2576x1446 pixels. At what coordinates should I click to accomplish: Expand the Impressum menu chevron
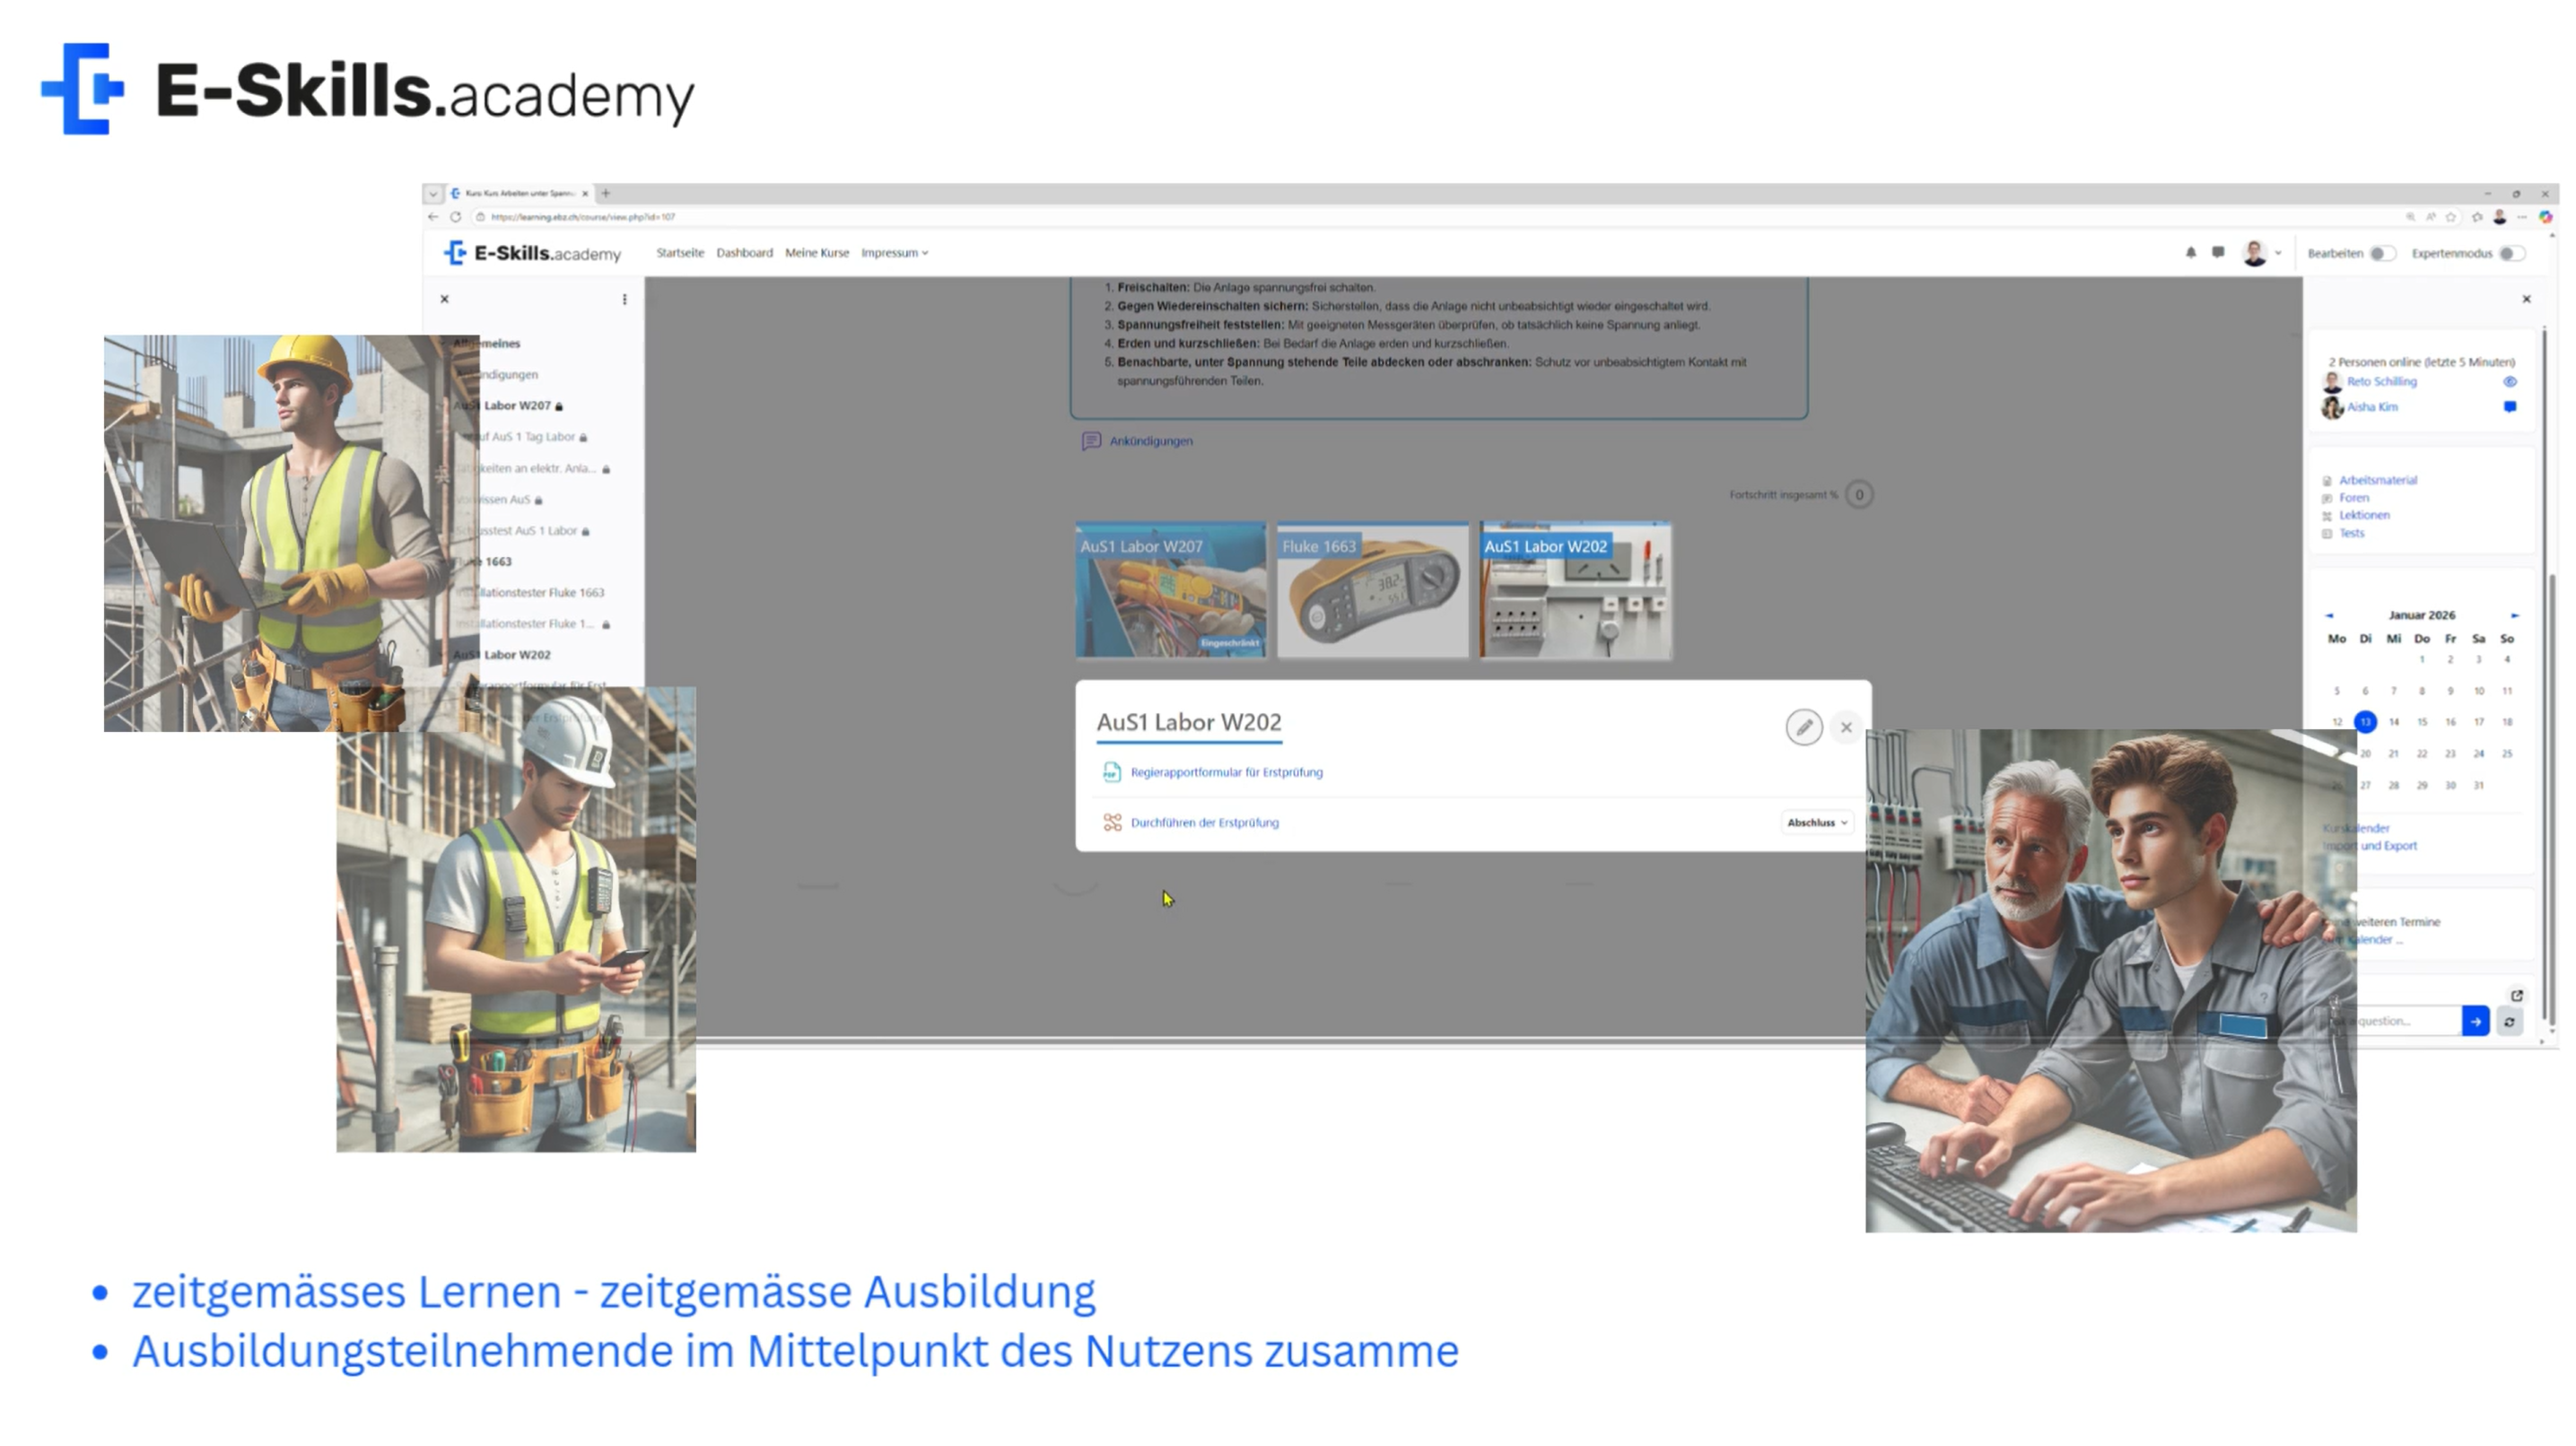[x=923, y=253]
